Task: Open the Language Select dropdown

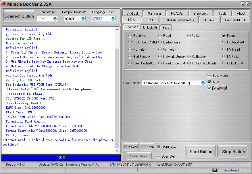Action: click(x=113, y=19)
